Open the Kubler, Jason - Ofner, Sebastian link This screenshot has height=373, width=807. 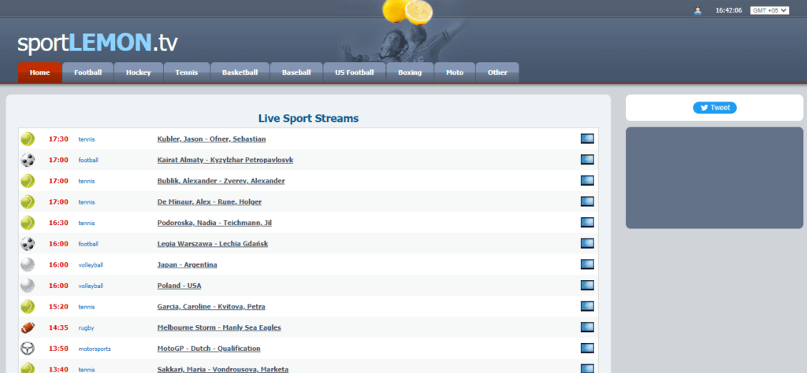(x=211, y=138)
